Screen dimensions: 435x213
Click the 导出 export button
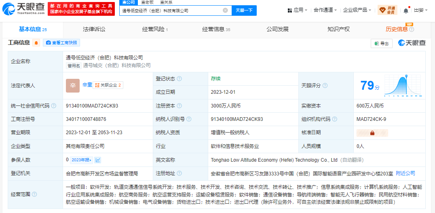pos(382,43)
